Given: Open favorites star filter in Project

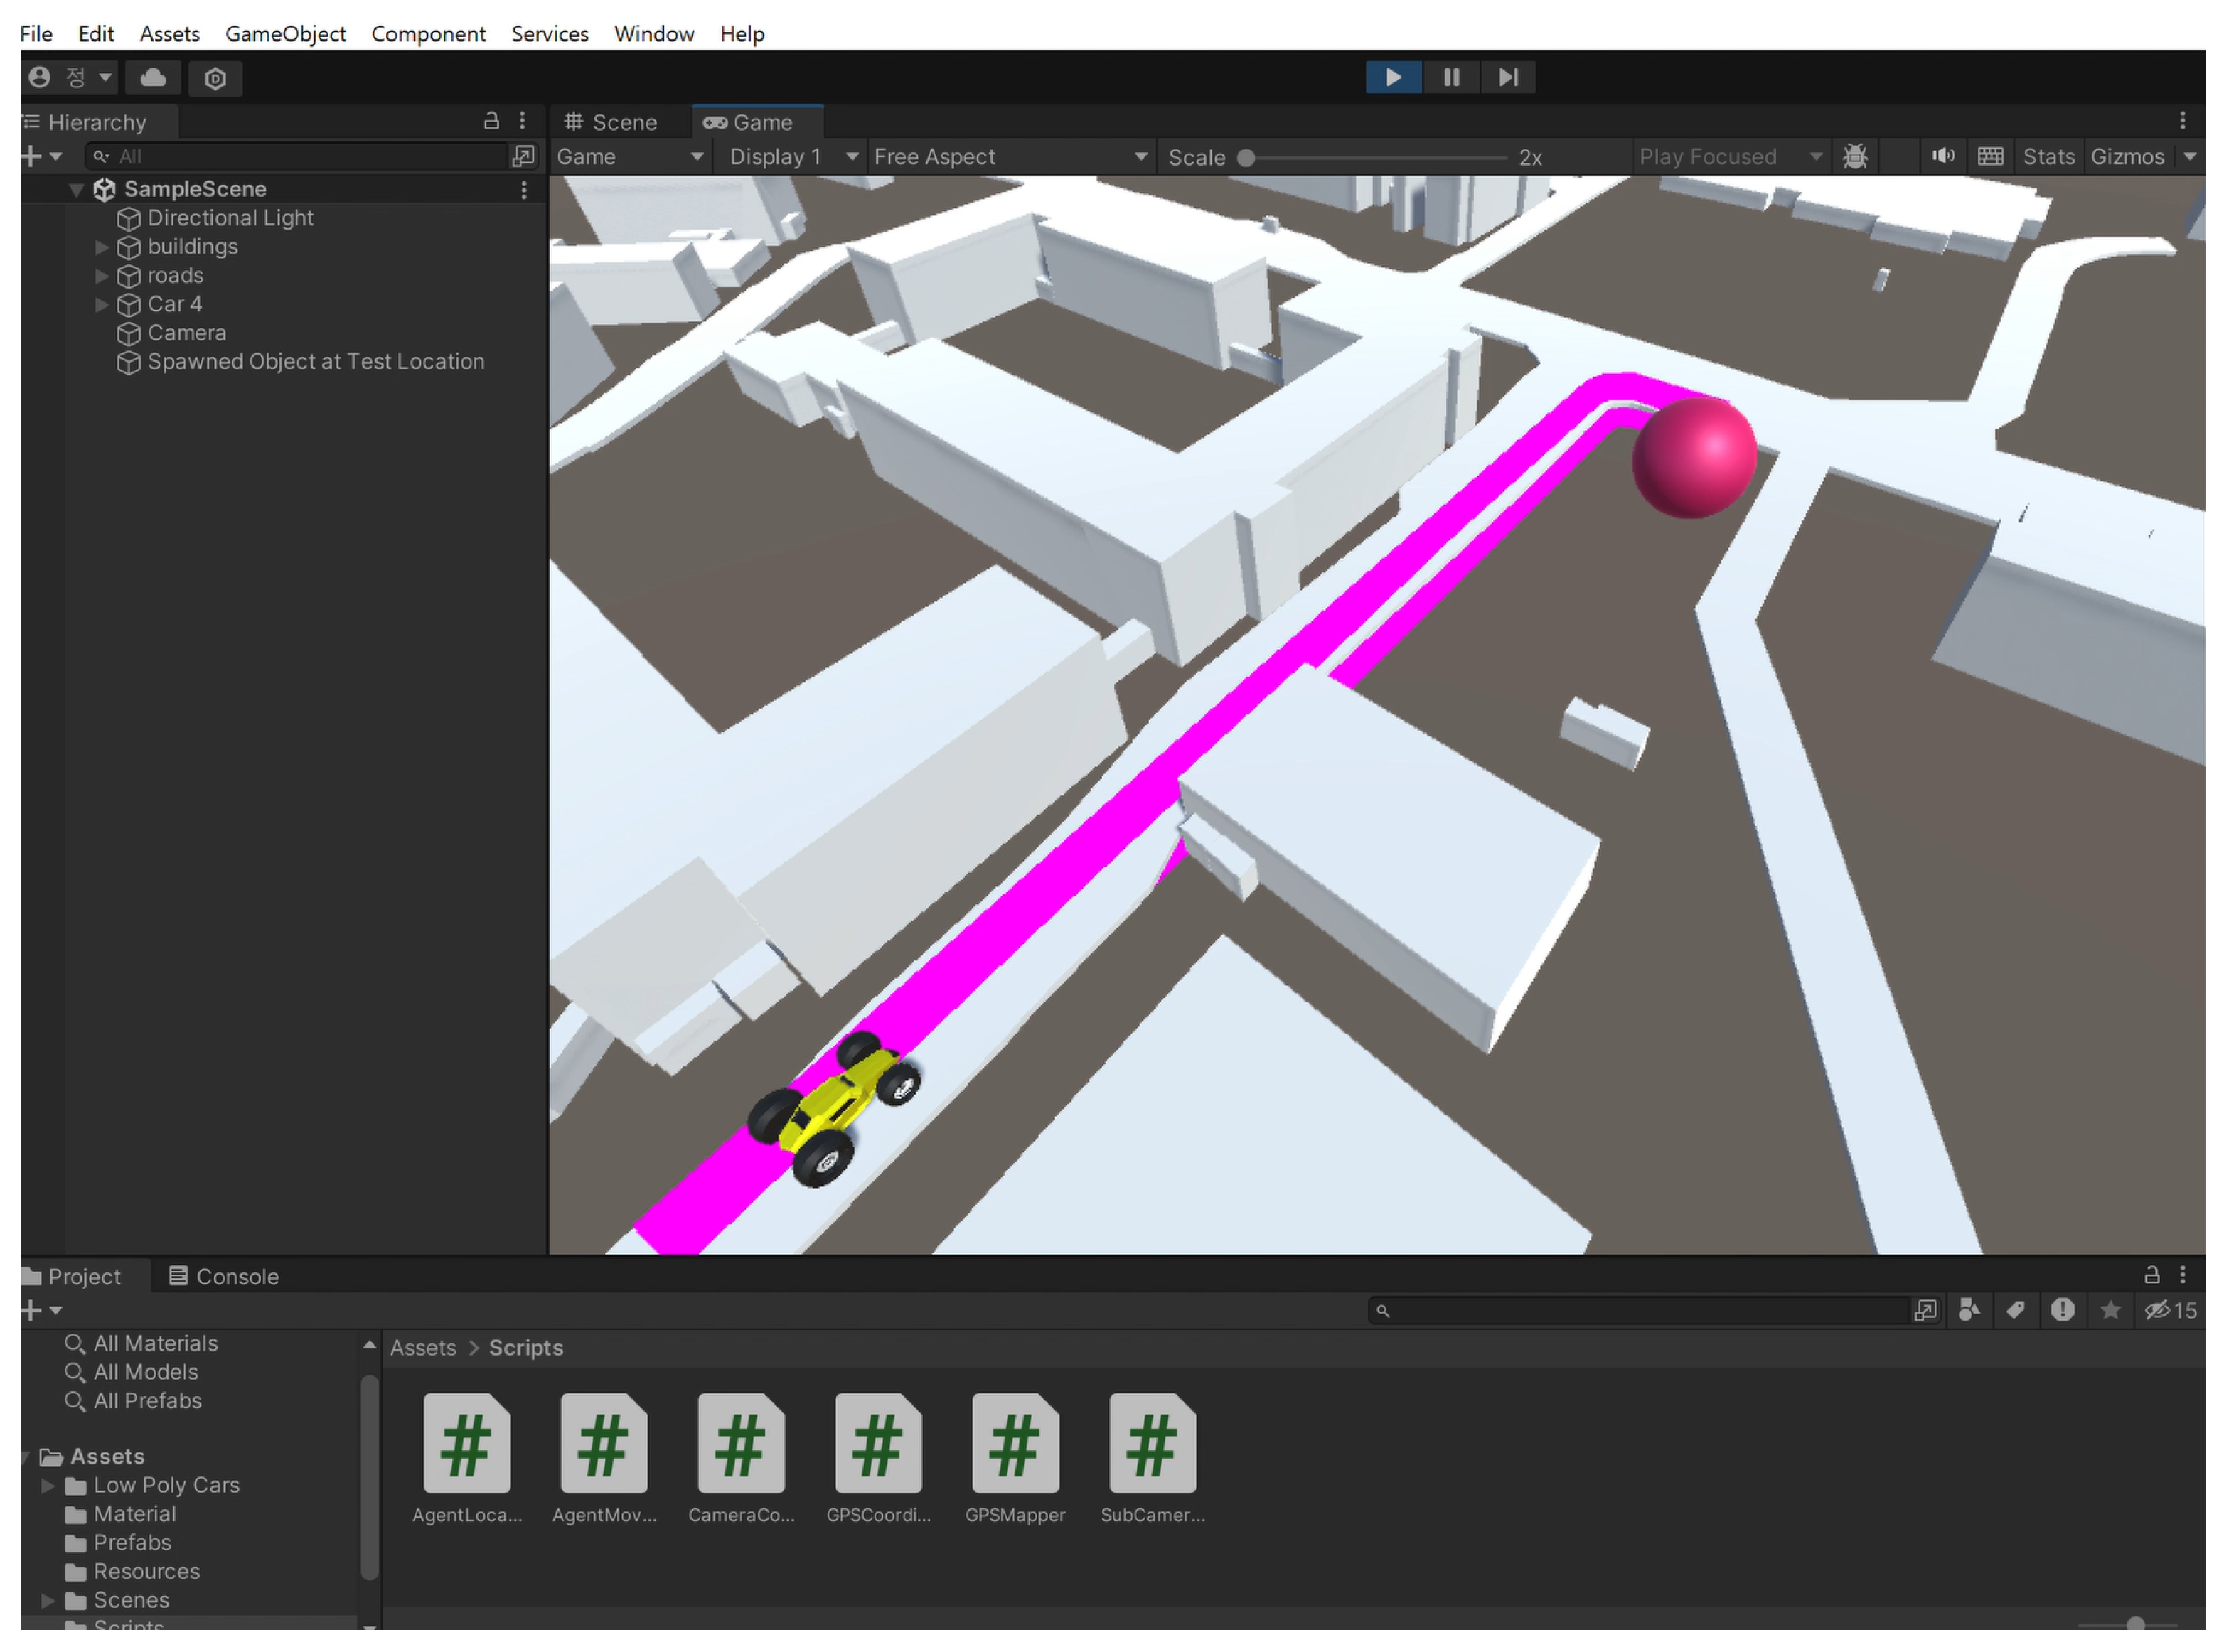Looking at the screenshot, I should point(2110,1310).
